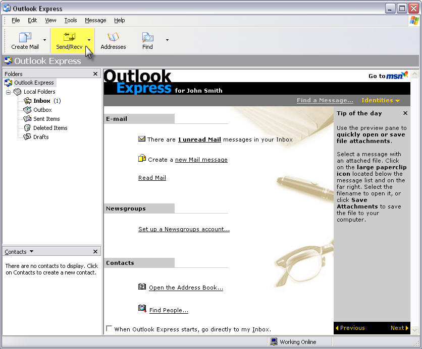Screen dimensions: 422x349
Task: Expand the Find dropdown arrow
Action: (167, 40)
